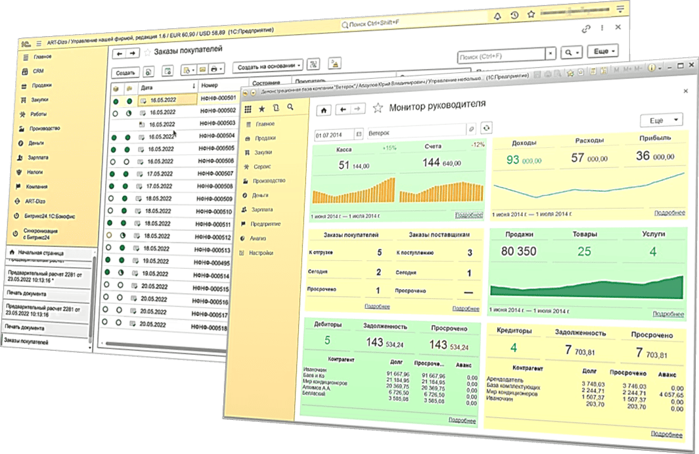Click the Создать button

pyautogui.click(x=125, y=72)
